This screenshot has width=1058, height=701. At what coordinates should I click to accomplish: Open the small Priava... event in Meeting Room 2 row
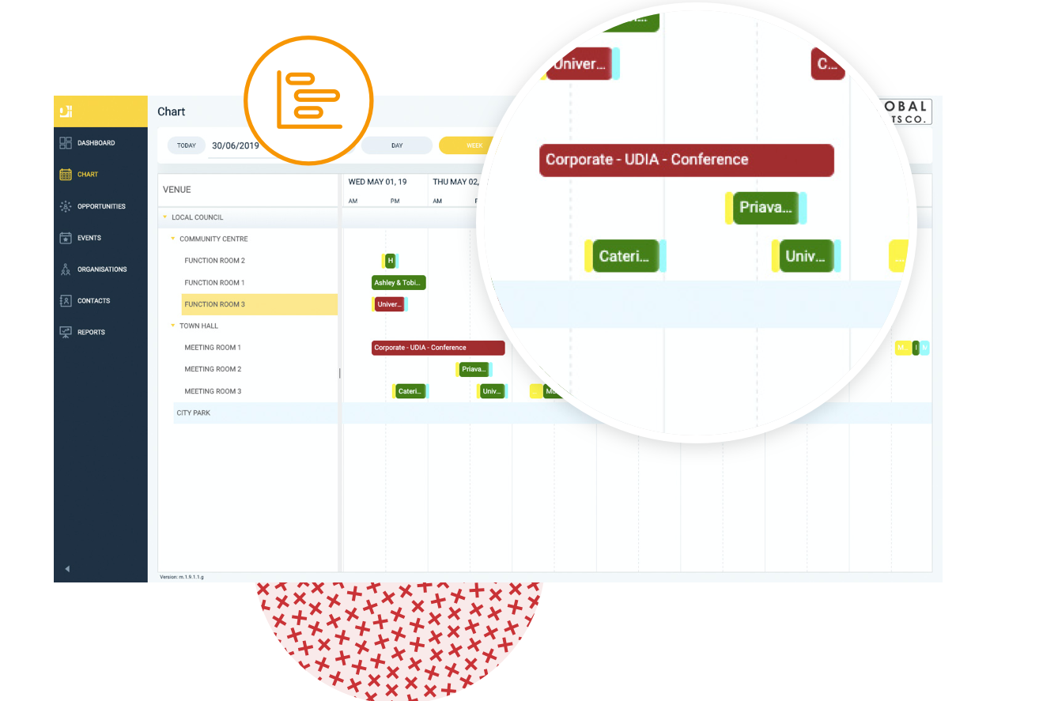(474, 369)
